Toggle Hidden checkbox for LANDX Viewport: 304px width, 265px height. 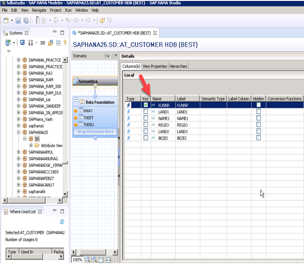[259, 131]
